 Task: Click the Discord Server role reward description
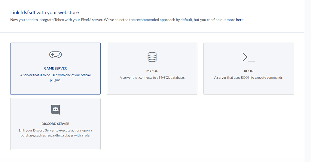click(55, 133)
